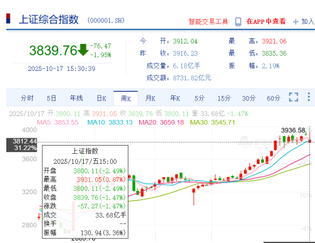
Task: Click the MA10: 3833.13 legend
Action: 110,122
